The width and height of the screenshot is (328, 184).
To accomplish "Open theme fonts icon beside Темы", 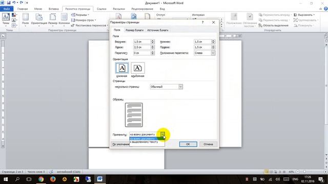I will pos(14,20).
